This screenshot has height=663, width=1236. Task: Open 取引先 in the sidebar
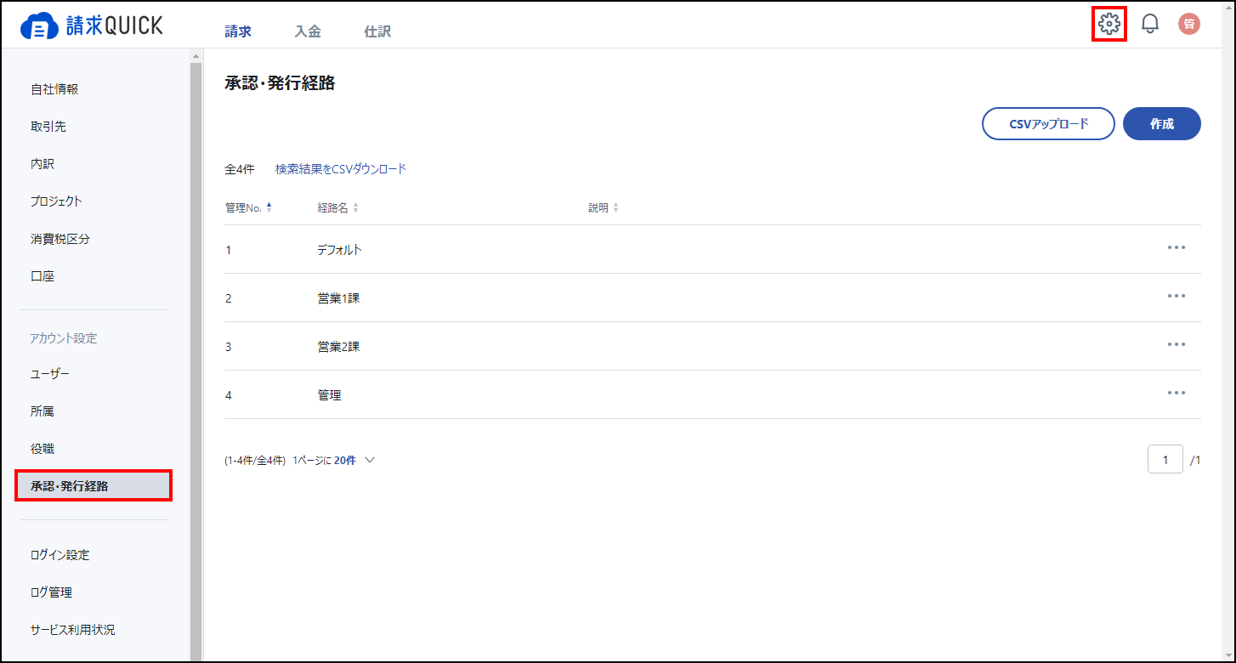(48, 127)
